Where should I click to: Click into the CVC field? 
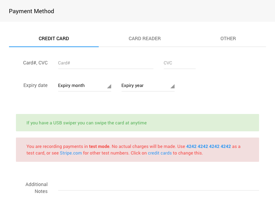pos(179,63)
